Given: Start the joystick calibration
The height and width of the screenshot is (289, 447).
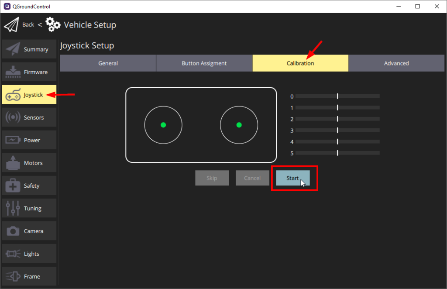Looking at the screenshot, I should (x=292, y=178).
